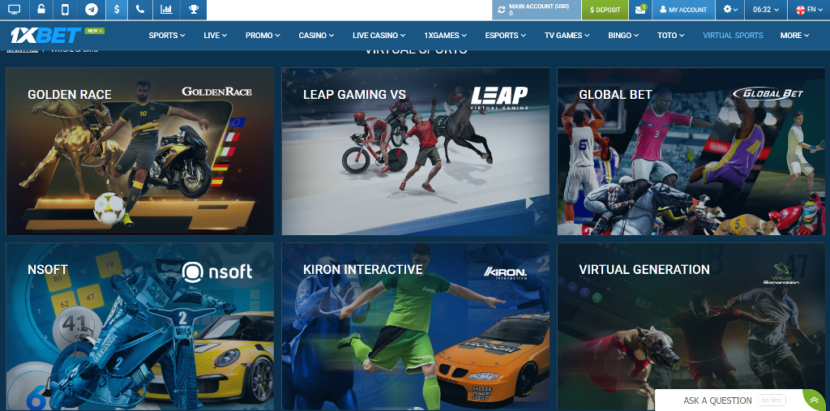
Task: Open the EN language selector
Action: pyautogui.click(x=810, y=10)
